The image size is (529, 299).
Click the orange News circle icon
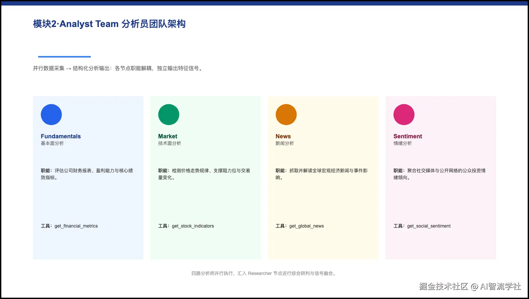click(x=286, y=115)
